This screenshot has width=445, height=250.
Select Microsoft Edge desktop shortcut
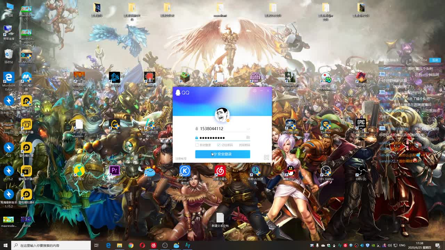click(9, 82)
